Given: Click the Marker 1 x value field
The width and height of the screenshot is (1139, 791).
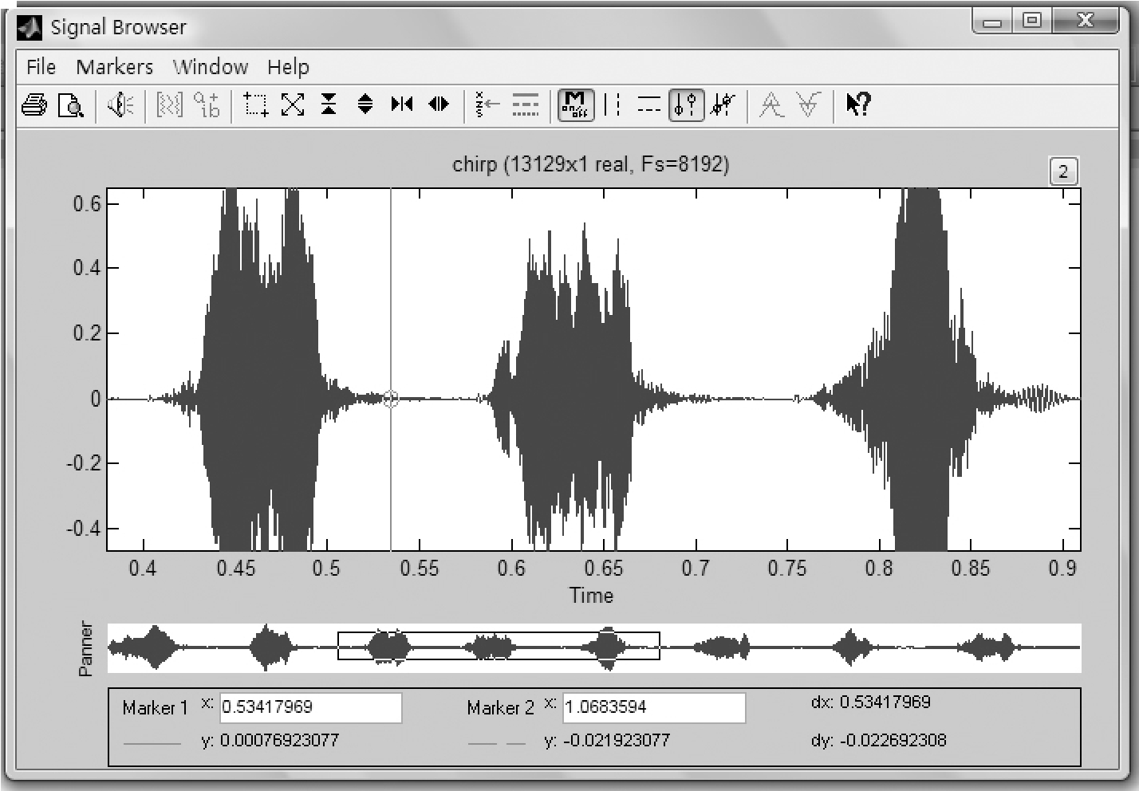Looking at the screenshot, I should tap(310, 707).
